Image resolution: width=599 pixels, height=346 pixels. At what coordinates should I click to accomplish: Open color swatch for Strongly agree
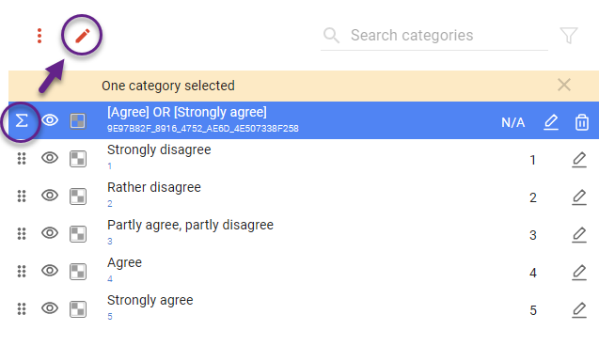[x=78, y=309]
